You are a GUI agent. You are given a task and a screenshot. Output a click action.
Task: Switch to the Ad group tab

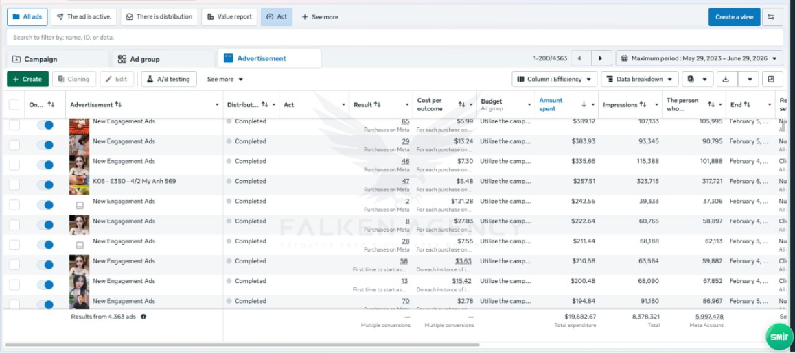[x=163, y=59]
